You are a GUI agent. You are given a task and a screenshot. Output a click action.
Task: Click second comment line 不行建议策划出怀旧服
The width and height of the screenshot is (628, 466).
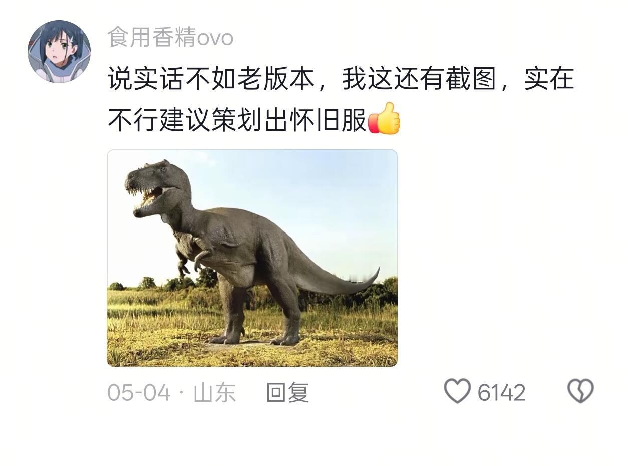(237, 119)
